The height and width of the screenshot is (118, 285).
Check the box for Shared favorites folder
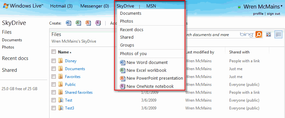click(53, 92)
